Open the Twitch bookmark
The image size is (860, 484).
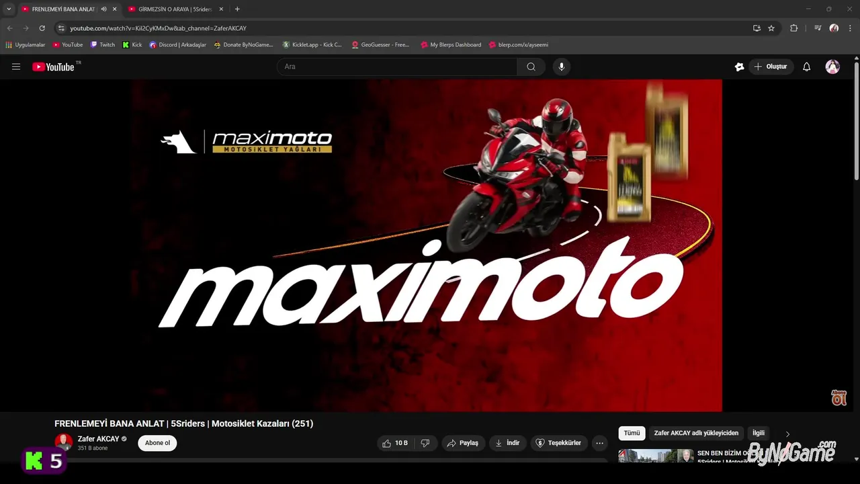click(x=103, y=45)
